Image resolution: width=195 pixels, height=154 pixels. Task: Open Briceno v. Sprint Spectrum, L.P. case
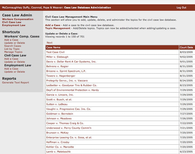[66, 71]
